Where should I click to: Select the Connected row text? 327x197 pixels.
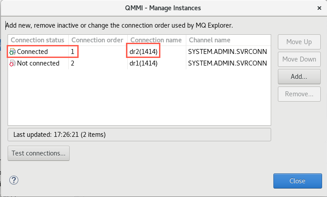32,52
